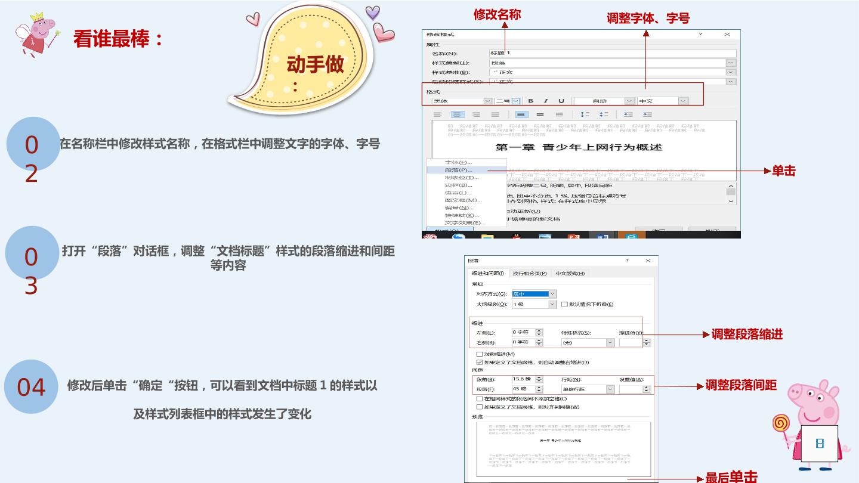The width and height of the screenshot is (859, 483).
Task: Toggle Italic in the format row
Action: click(545, 101)
